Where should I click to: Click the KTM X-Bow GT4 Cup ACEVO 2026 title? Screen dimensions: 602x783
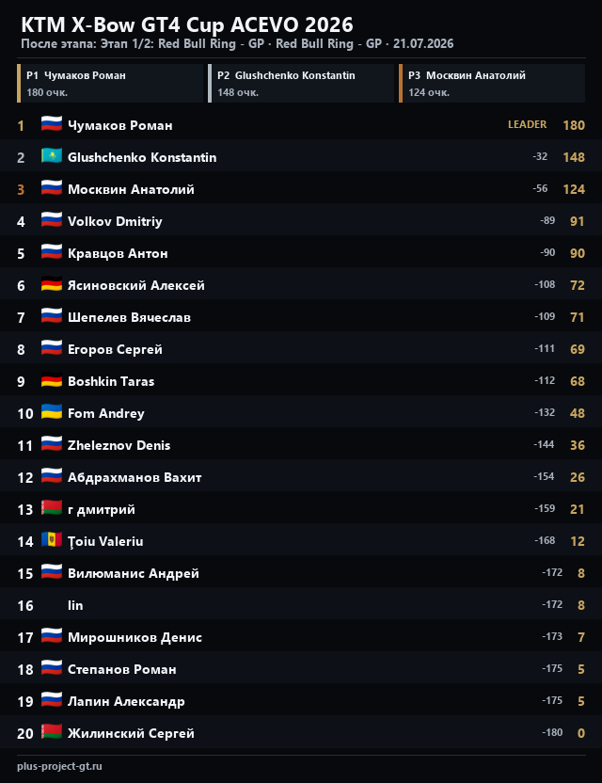187,24
